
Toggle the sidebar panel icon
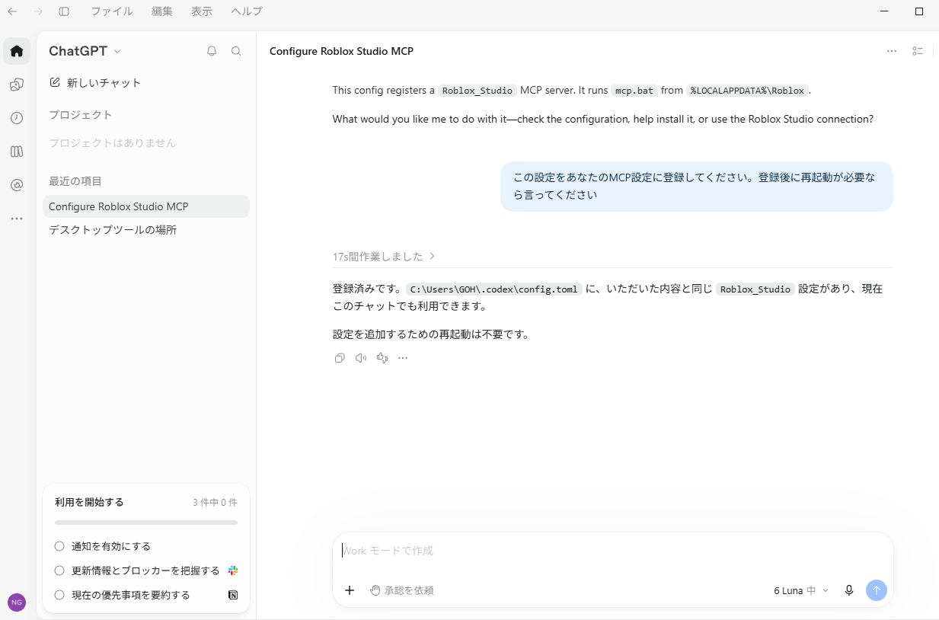tap(64, 11)
